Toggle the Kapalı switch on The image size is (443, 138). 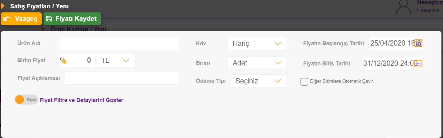[x=26, y=100]
